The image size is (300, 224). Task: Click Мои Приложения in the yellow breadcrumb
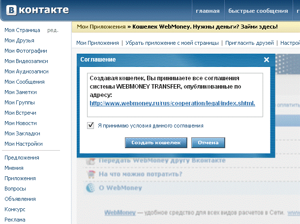point(101,27)
